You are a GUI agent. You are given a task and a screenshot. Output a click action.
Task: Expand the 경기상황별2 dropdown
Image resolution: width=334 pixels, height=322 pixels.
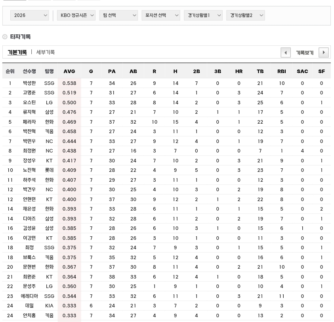(246, 15)
